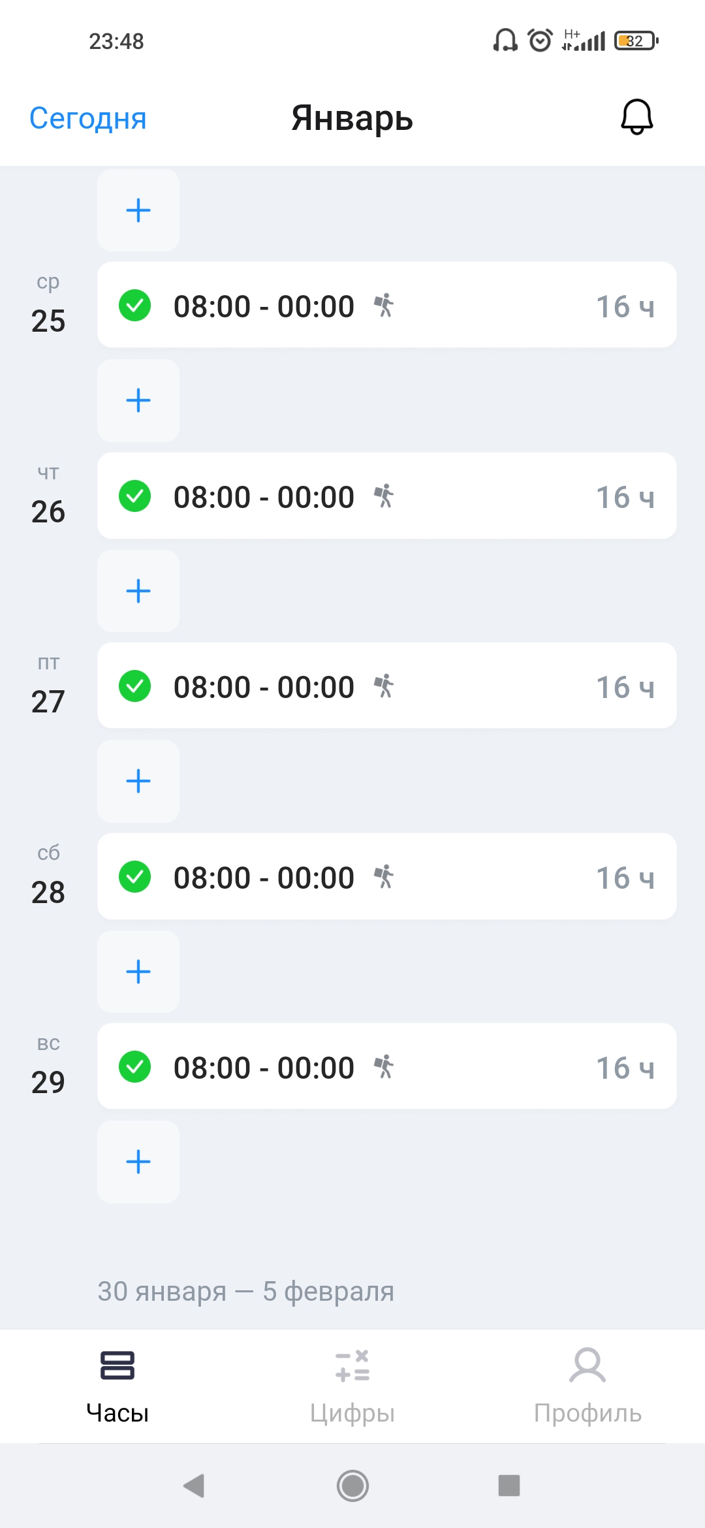Tap plus button below Friday 27 shift
Screen dimensions: 705x1528
138,781
